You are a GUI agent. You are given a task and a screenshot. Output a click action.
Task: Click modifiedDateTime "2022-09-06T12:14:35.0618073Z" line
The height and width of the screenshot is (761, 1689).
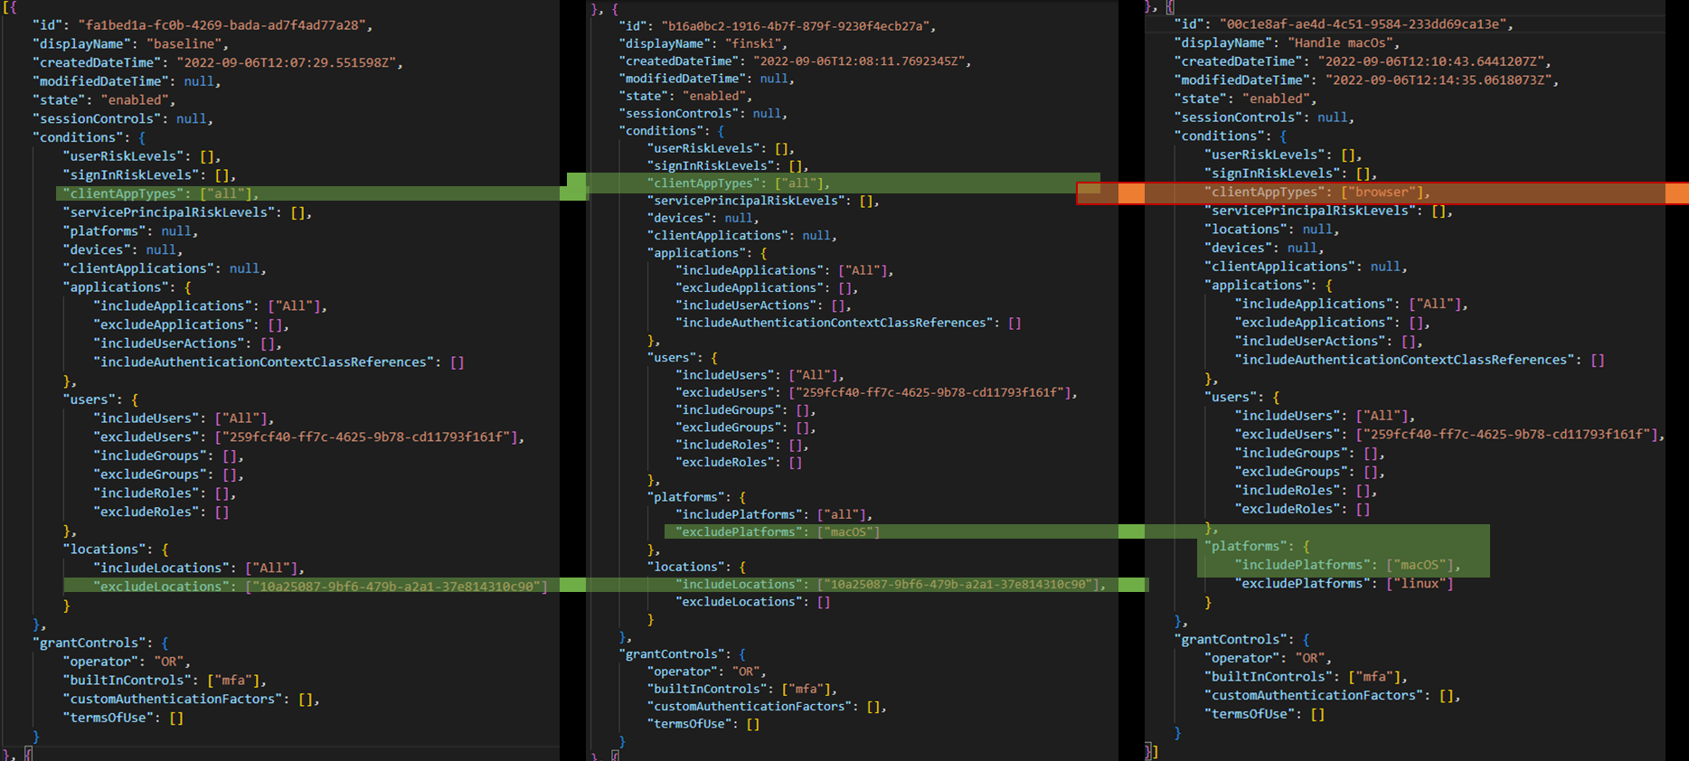point(1367,80)
